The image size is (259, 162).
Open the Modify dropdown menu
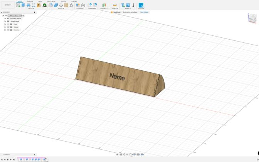click(60, 8)
